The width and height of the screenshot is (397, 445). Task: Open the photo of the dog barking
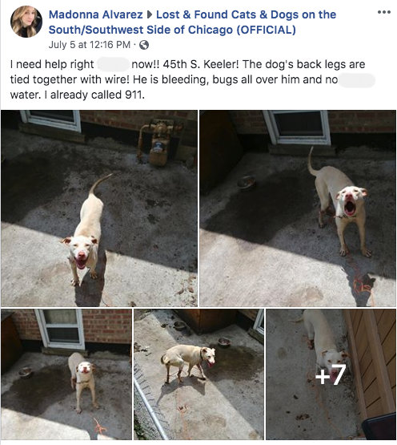point(298,208)
